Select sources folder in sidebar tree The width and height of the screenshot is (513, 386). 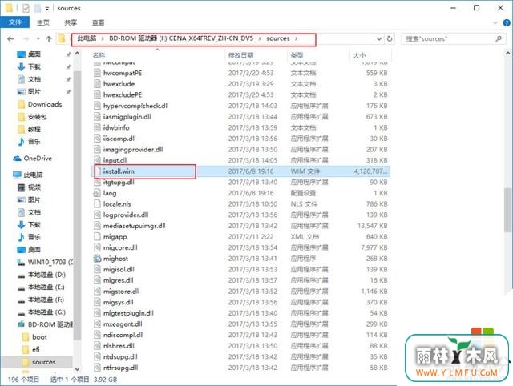click(x=43, y=362)
